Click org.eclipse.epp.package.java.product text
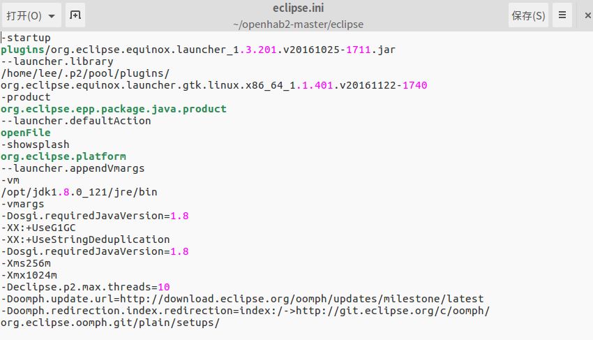 tap(114, 109)
